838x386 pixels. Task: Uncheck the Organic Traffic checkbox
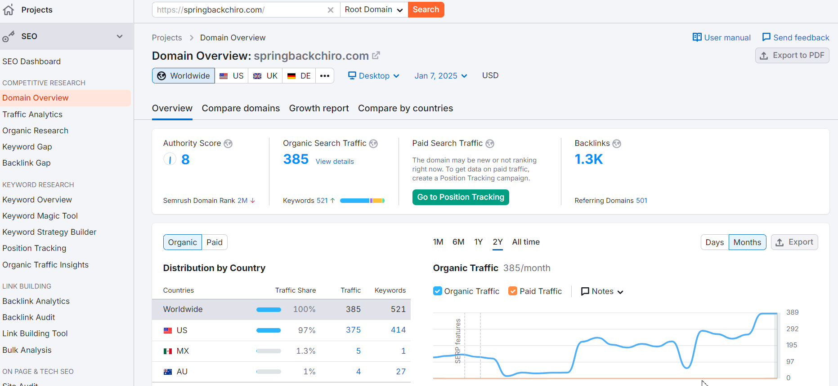437,291
